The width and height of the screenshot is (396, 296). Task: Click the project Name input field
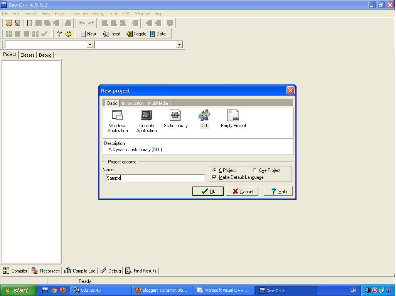point(155,178)
